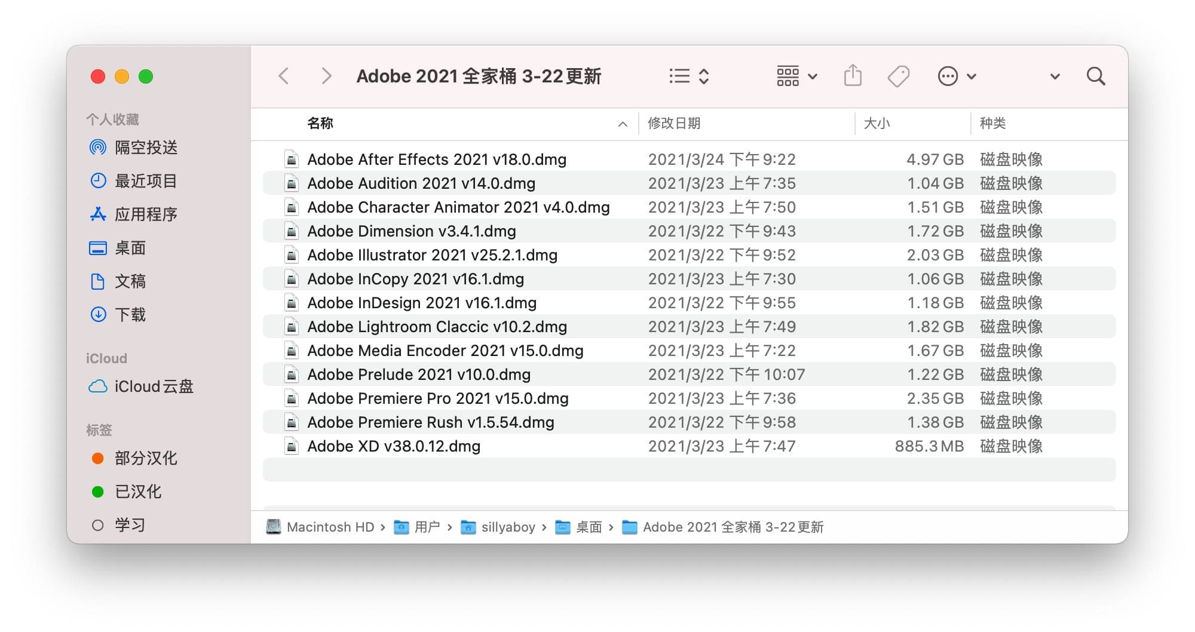Click the tag icon in toolbar
Viewport: 1195px width, 632px height.
coord(898,76)
